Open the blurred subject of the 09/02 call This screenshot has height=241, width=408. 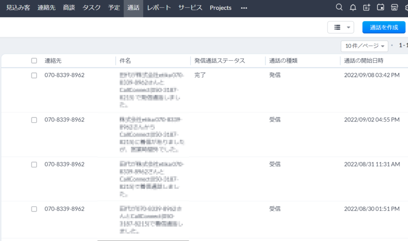tap(152, 135)
